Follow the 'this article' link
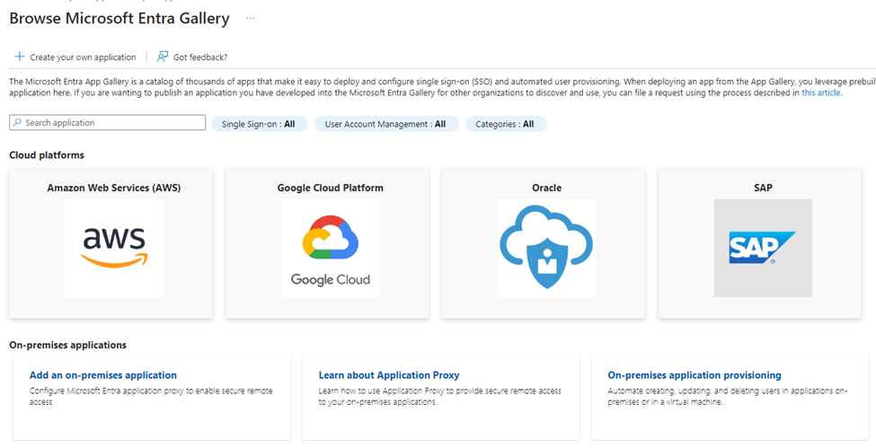Screen dimensions: 876x448 coord(821,92)
